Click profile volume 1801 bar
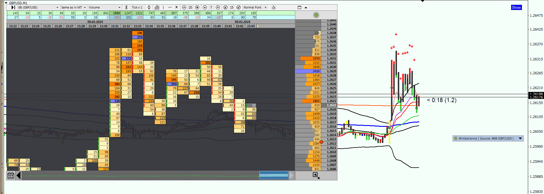The image size is (544, 194). pos(311,101)
